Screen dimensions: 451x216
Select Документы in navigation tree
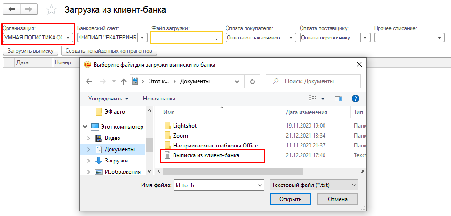pyautogui.click(x=115, y=149)
